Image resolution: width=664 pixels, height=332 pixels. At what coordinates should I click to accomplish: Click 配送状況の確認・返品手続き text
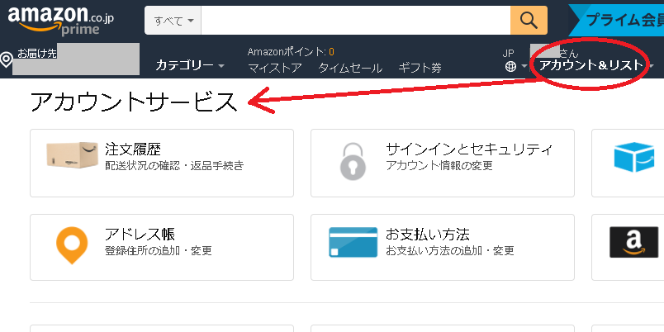174,165
